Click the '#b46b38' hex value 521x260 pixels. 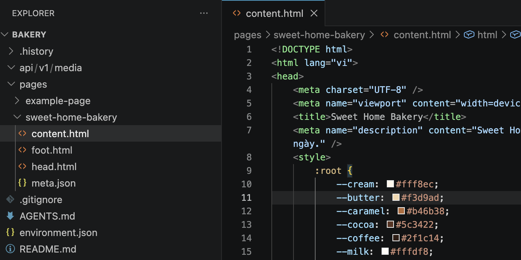pyautogui.click(x=425, y=211)
